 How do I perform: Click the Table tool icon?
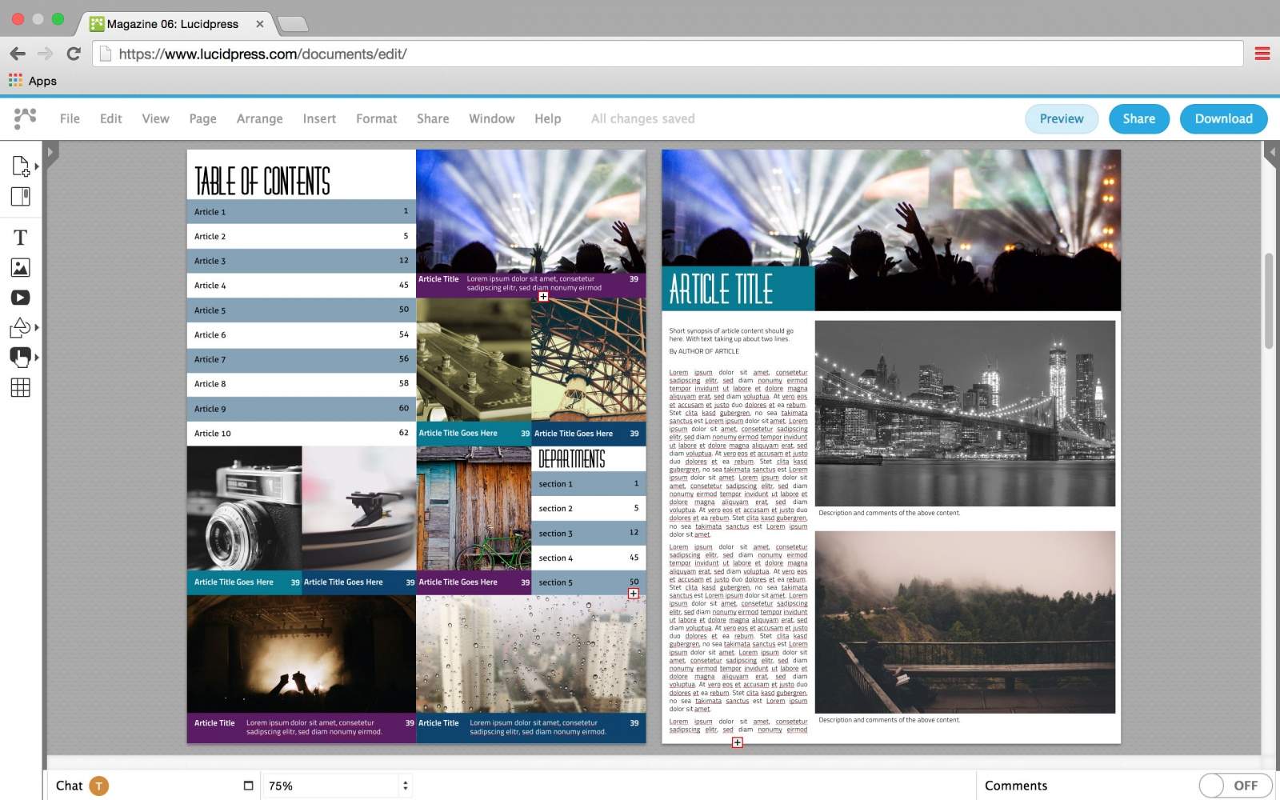(x=21, y=388)
